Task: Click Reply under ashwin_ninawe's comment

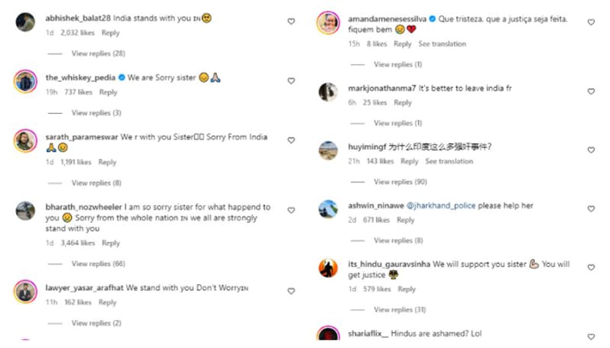Action: (406, 220)
